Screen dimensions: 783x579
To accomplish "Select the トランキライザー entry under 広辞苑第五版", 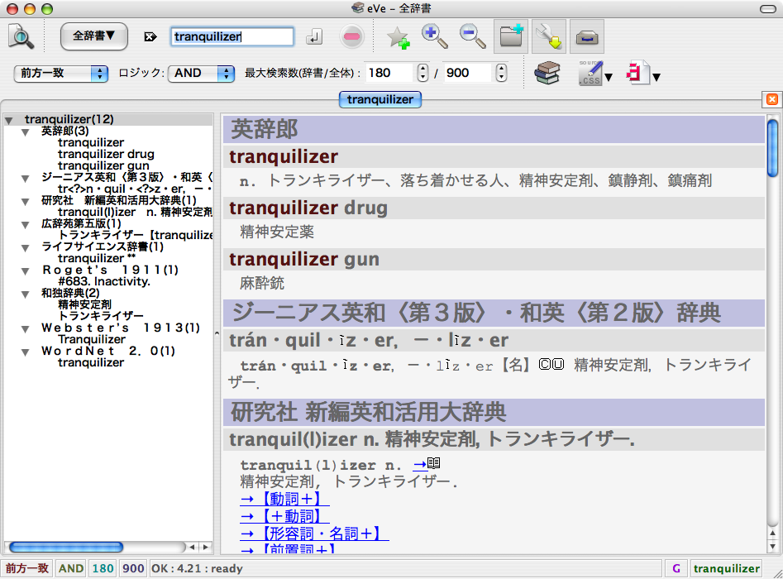I will click(x=136, y=235).
